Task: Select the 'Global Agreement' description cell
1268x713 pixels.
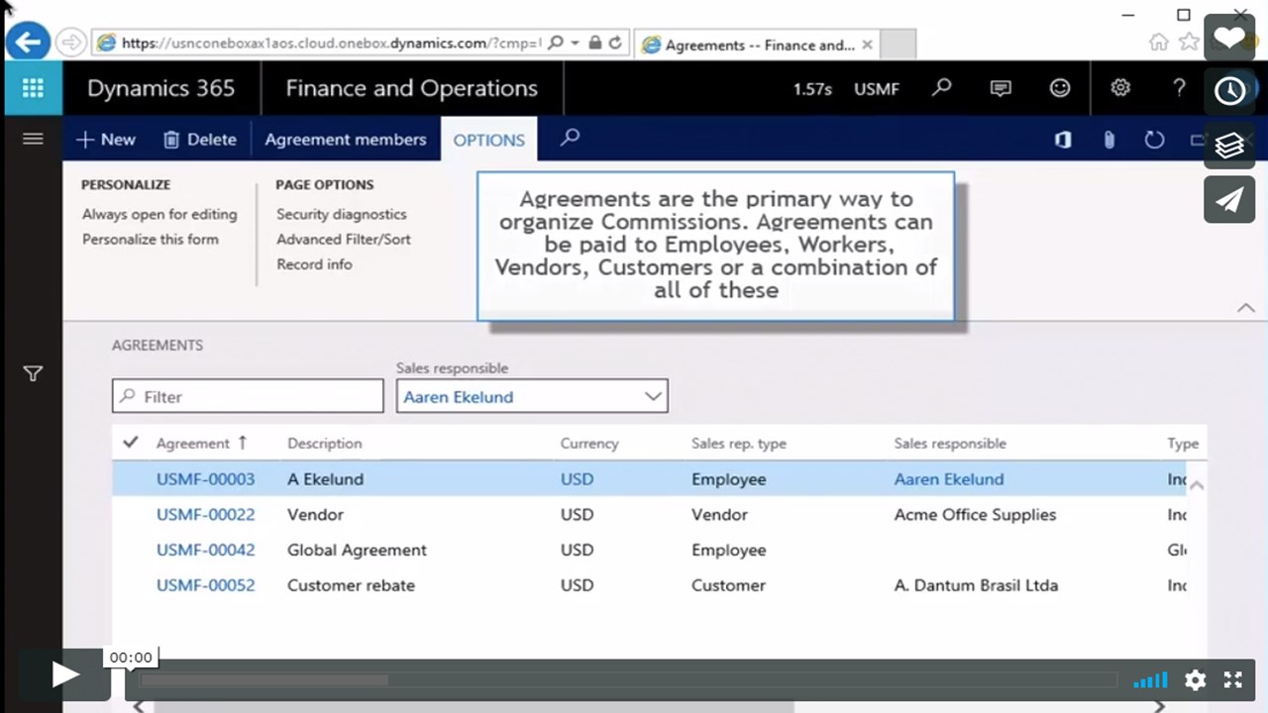Action: tap(357, 550)
